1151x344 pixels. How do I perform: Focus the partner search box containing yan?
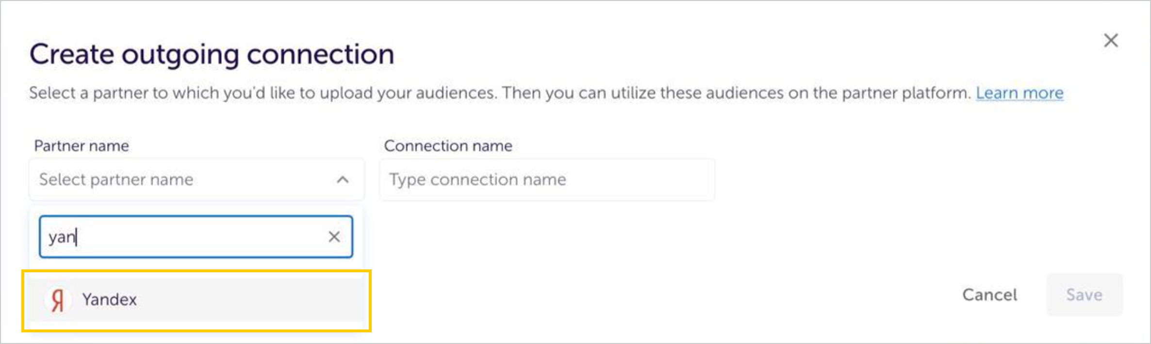coord(196,237)
